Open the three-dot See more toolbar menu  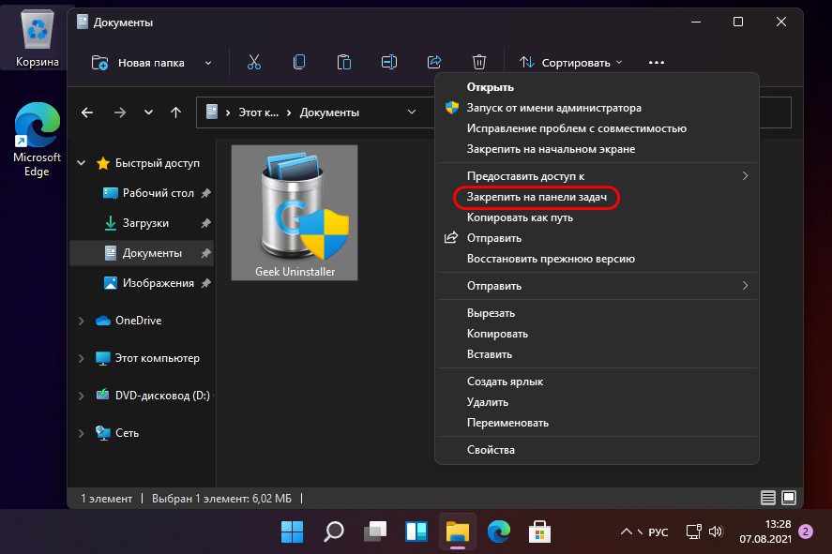(x=657, y=63)
